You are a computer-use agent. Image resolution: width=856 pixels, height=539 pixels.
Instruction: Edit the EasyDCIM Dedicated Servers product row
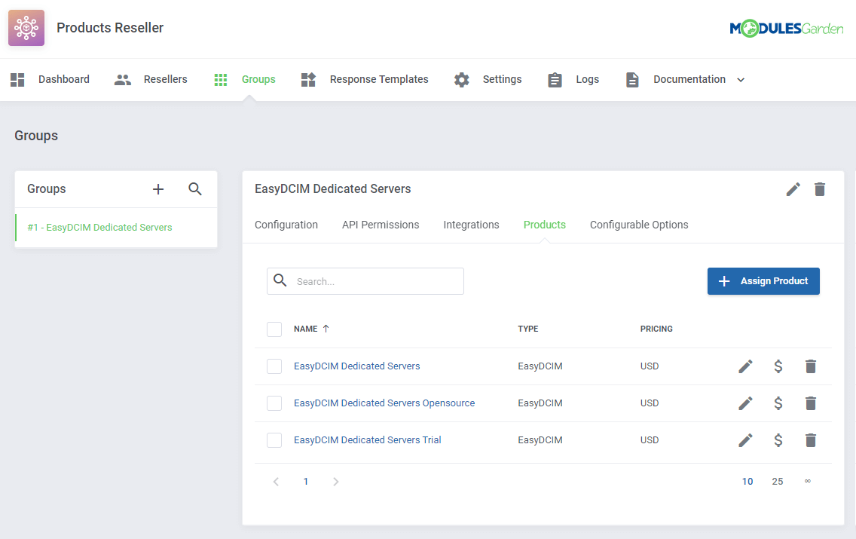click(x=746, y=366)
